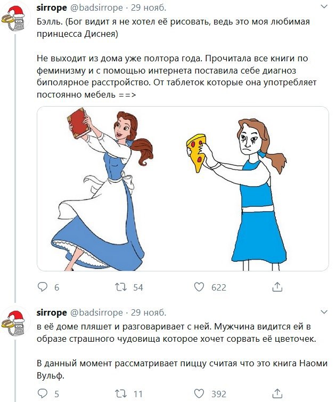336x402 pixels.
Task: Like the first tweet with 622 likes
Action: pos(199,287)
